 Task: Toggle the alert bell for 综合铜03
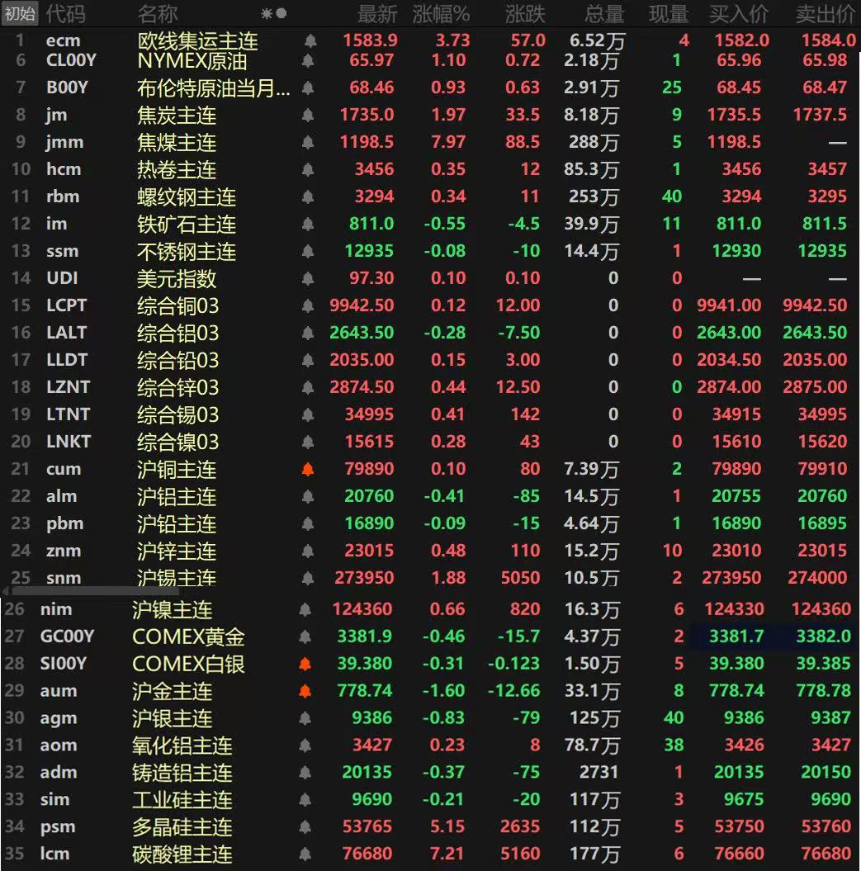[307, 305]
